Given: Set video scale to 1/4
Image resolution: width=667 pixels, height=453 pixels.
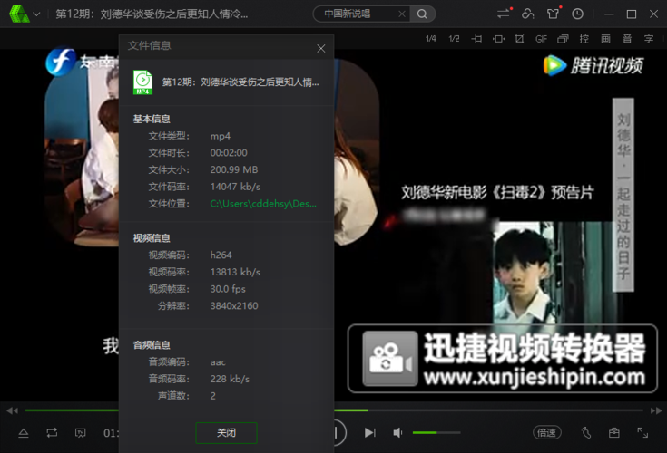Looking at the screenshot, I should pyautogui.click(x=430, y=39).
